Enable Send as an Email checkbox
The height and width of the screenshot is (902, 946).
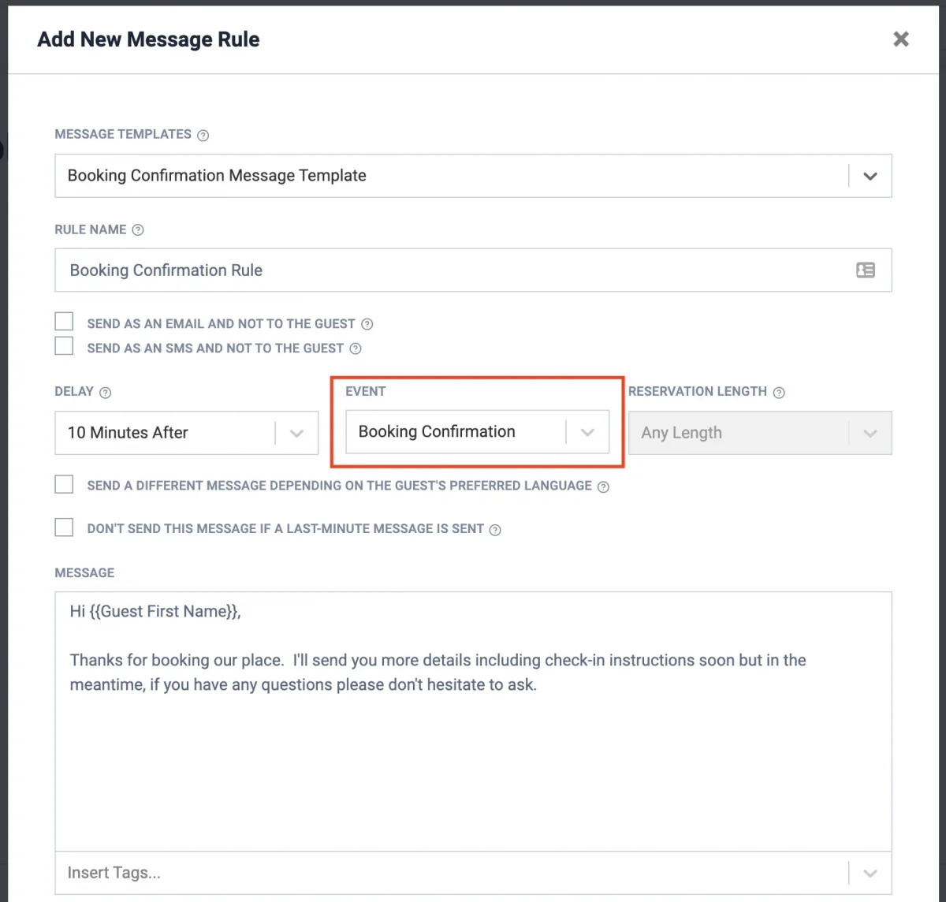(x=64, y=322)
